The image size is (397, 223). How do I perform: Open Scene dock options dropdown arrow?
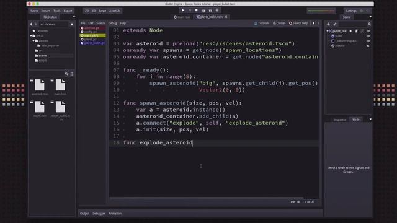[370, 17]
